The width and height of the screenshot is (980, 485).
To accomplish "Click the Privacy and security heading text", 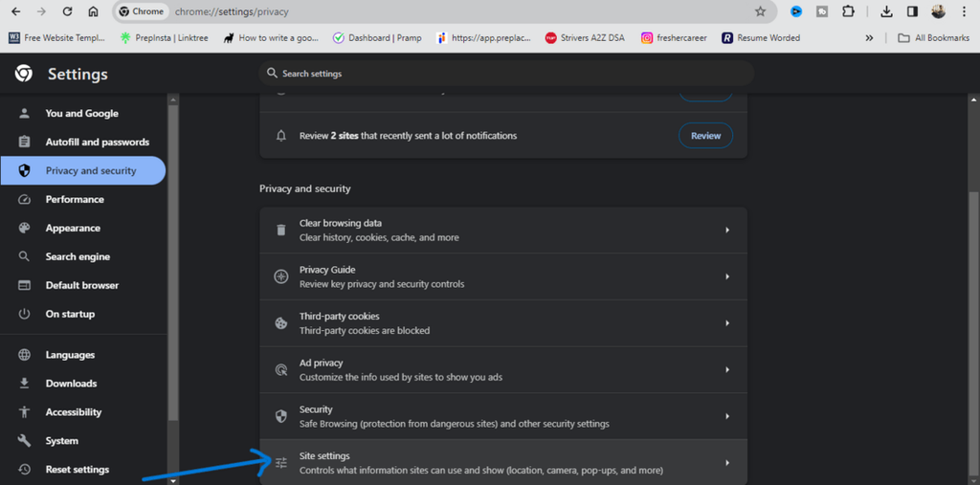I will [305, 188].
